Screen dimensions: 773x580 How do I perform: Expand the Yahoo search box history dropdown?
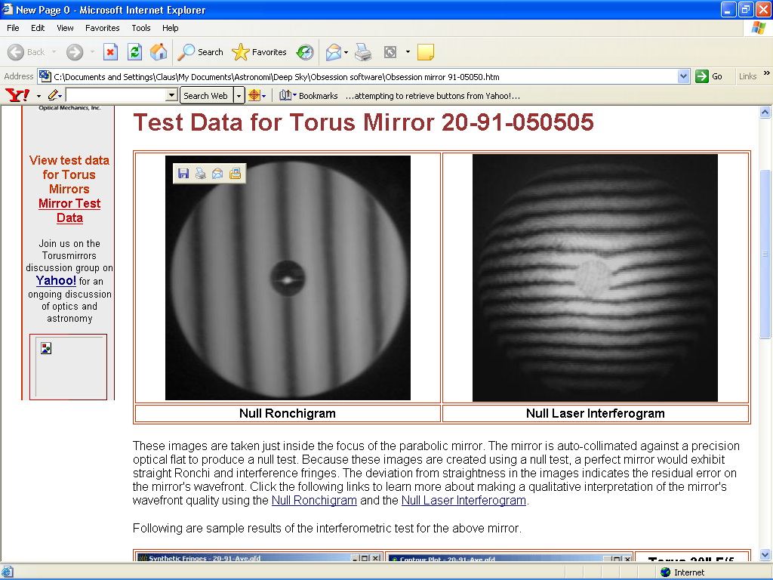(x=171, y=95)
